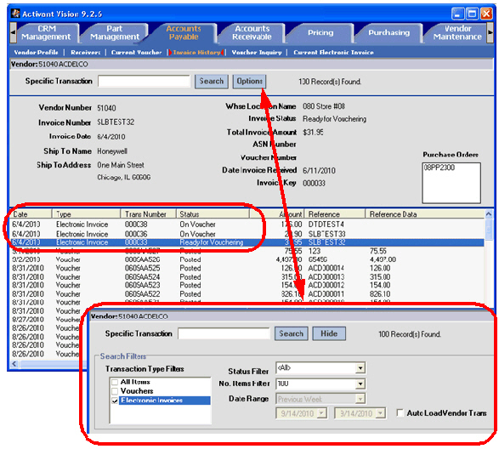
Task: Click the table scrollbar up arrow
Action: [489, 214]
